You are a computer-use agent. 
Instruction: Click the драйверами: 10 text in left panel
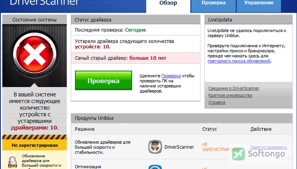click(35, 128)
